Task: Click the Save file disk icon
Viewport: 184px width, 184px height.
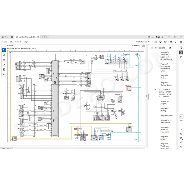Action: click(x=156, y=42)
